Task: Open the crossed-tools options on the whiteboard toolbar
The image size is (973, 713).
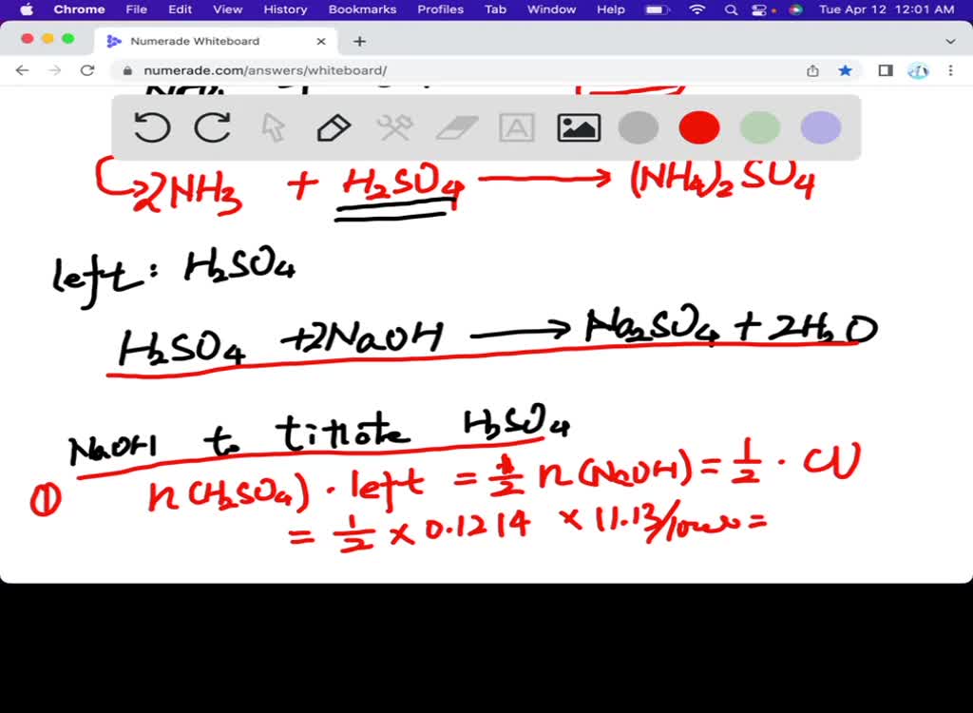Action: tap(394, 127)
